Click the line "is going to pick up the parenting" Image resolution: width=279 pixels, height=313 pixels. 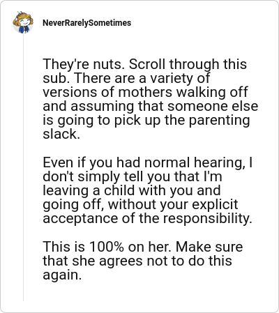pyautogui.click(x=146, y=120)
